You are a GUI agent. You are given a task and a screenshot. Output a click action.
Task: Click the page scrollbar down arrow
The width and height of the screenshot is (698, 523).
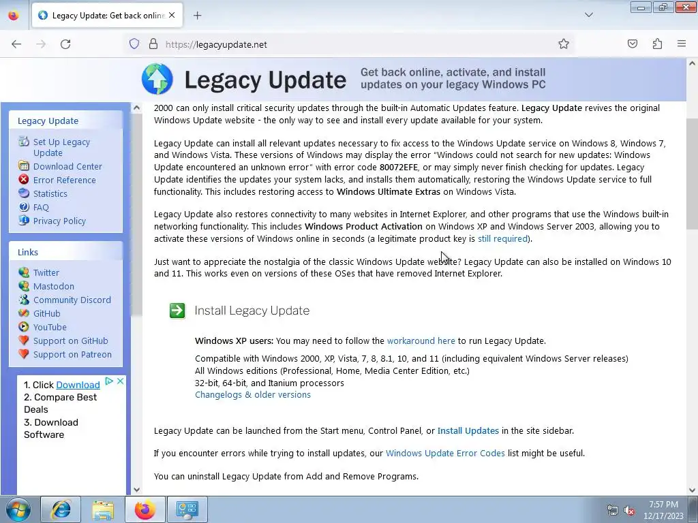tap(693, 490)
